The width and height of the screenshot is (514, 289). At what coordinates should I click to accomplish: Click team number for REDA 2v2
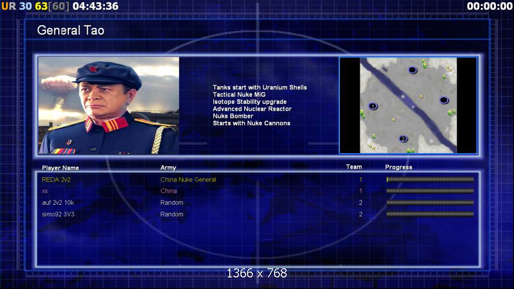click(361, 180)
